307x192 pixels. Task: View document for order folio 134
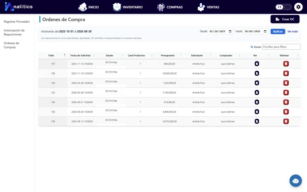point(257,102)
